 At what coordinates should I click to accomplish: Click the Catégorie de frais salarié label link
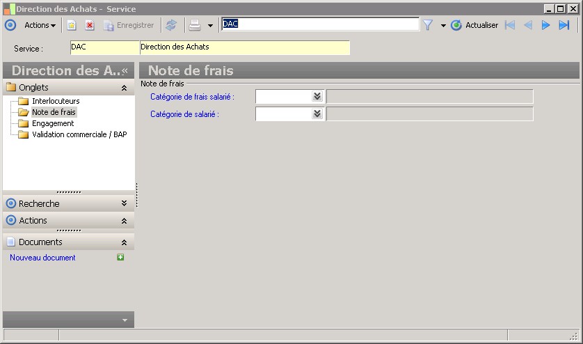[192, 97]
